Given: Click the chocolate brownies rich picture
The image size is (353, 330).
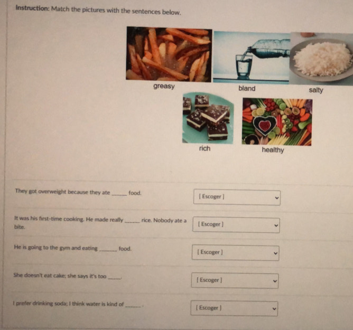Looking at the screenshot, I should pyautogui.click(x=208, y=118).
